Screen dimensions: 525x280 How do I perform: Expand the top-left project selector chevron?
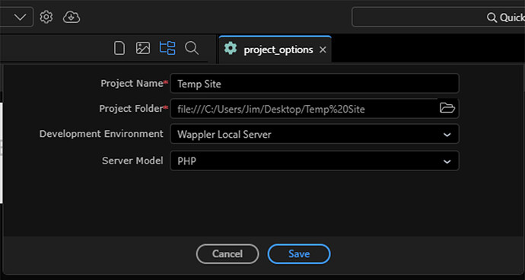point(20,17)
